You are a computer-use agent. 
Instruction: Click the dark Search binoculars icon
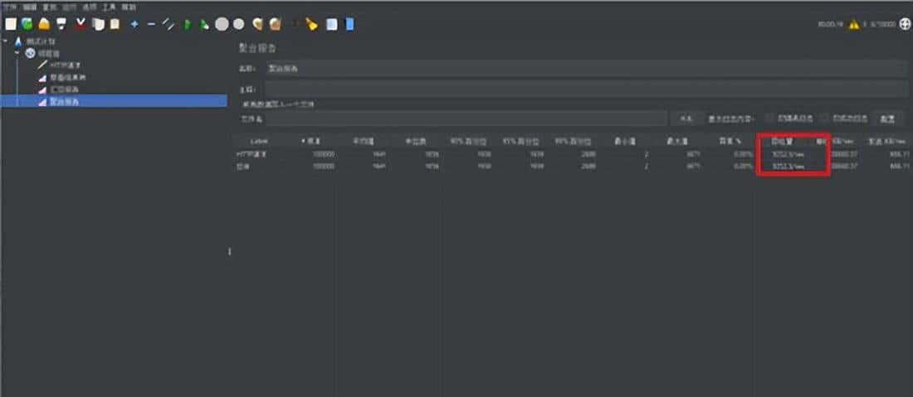(294, 24)
